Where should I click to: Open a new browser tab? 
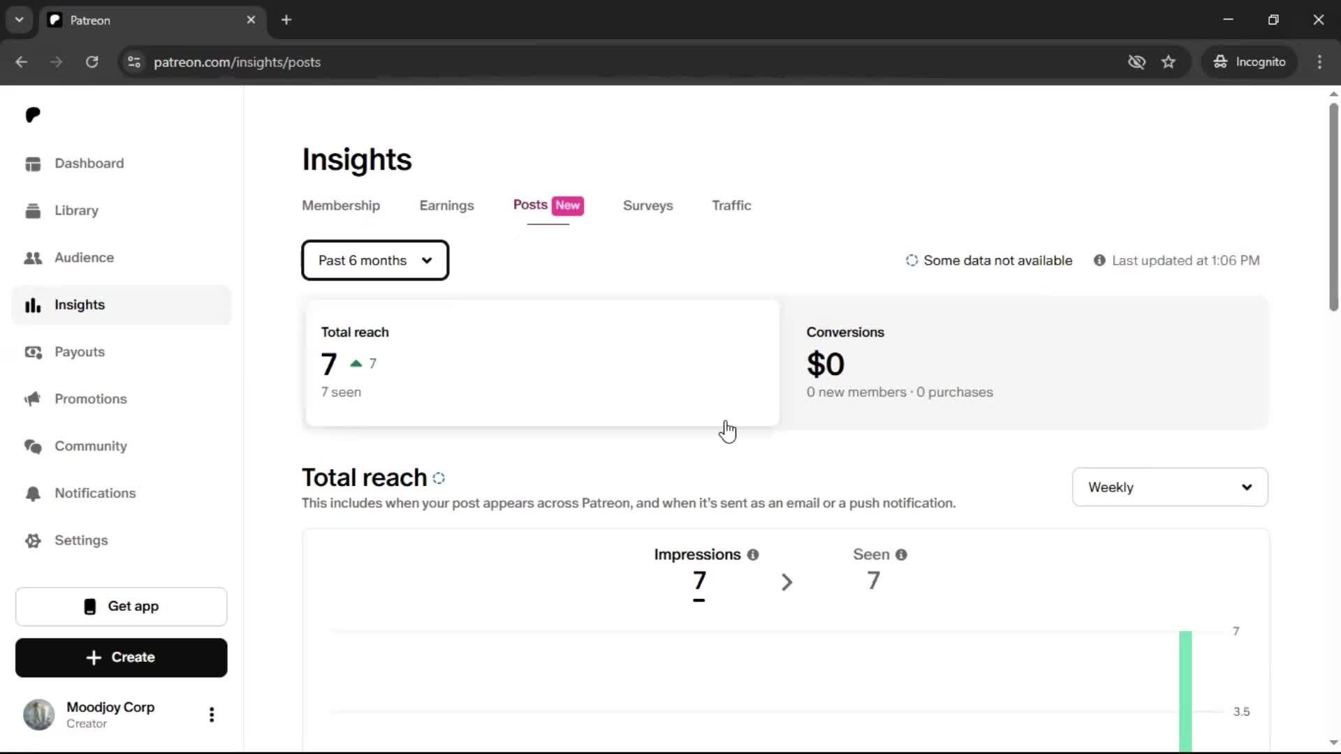click(x=286, y=20)
